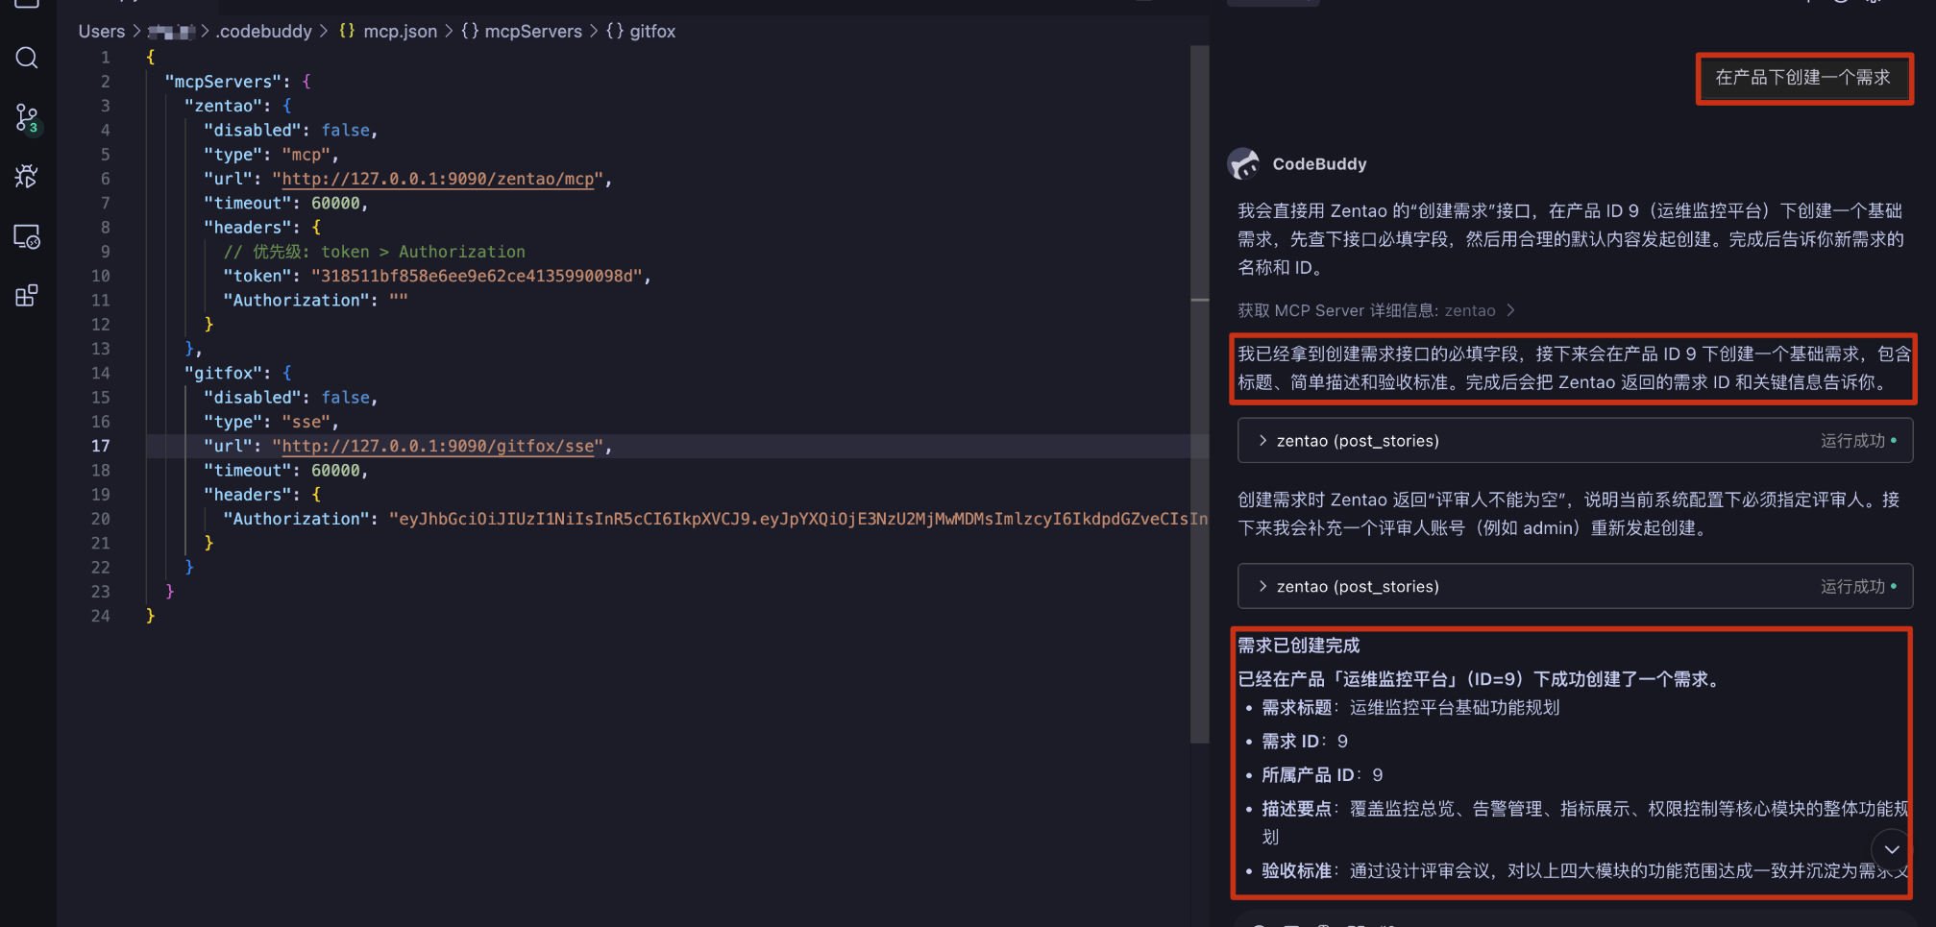Viewport: 1936px width, 927px height.
Task: Click the paragraph starting '我已经拿到创建需求接口'
Action: (x=1574, y=368)
